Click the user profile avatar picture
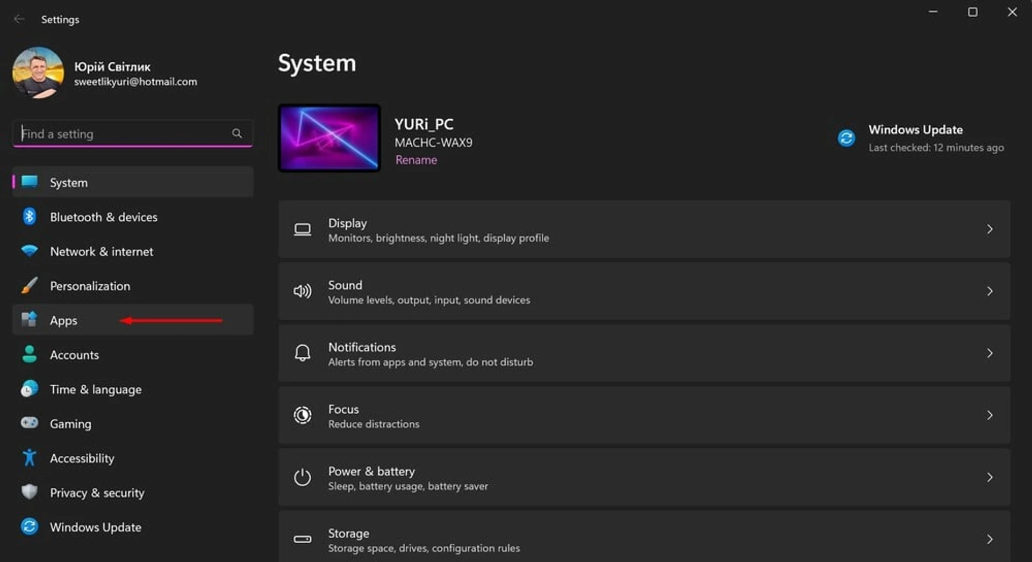Viewport: 1032px width, 562px height. (x=38, y=73)
